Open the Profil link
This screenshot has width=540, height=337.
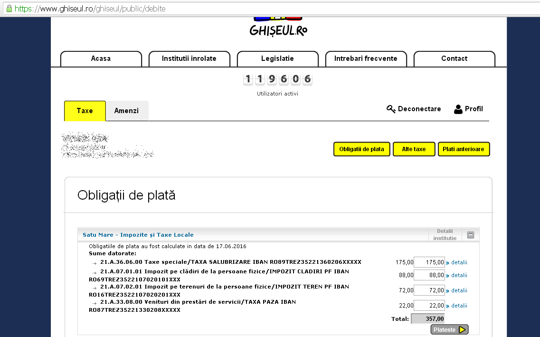(474, 109)
